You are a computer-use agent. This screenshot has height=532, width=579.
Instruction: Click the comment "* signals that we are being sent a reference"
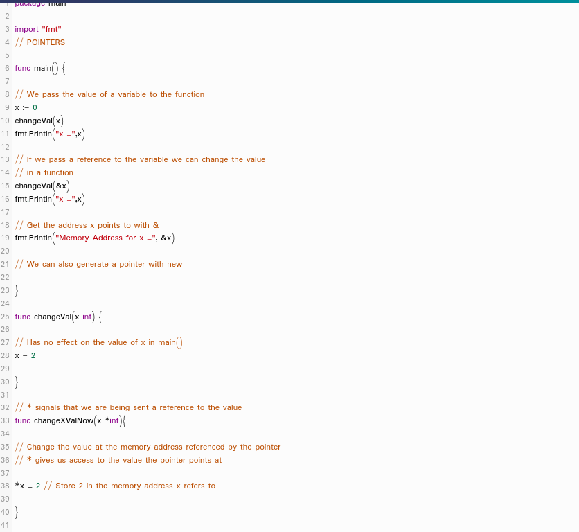(129, 407)
